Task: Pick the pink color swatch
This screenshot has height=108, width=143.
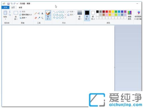Action: point(107,15)
